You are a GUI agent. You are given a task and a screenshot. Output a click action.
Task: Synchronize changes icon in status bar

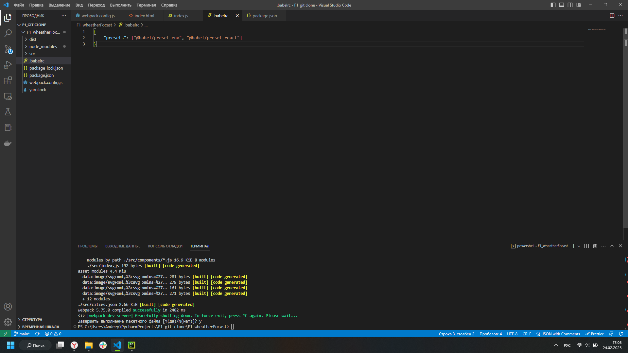[37, 334]
